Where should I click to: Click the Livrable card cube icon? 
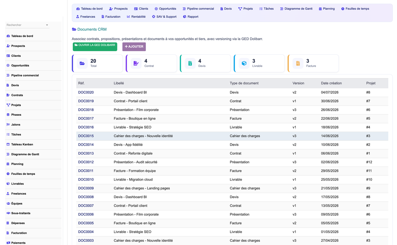coord(244,63)
